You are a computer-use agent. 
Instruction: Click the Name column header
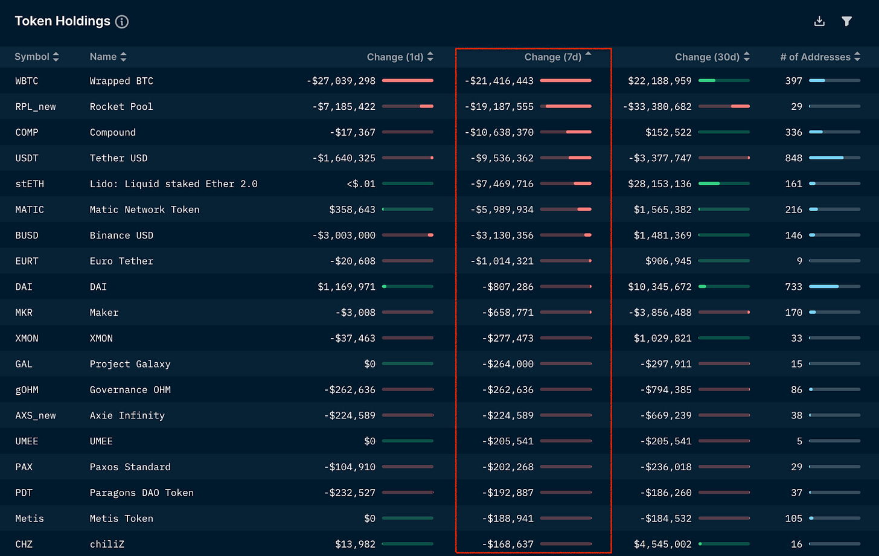click(x=103, y=57)
